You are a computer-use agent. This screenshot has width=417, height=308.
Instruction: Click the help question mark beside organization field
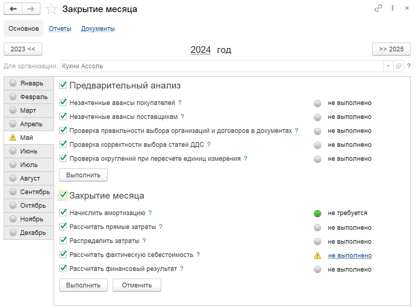409,66
